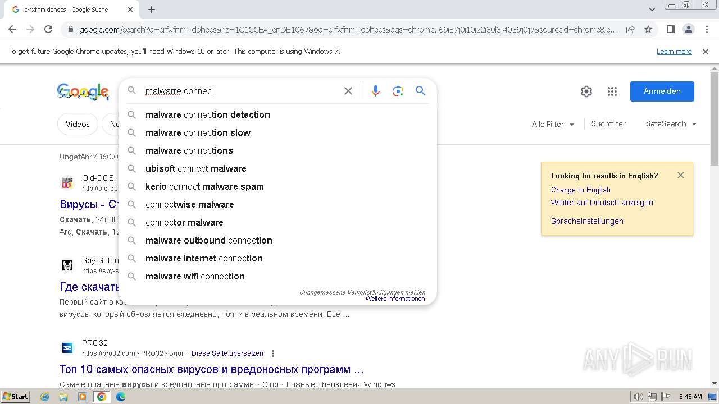The width and height of the screenshot is (719, 404).
Task: Click Learn more about Chrome updates
Action: (674, 52)
